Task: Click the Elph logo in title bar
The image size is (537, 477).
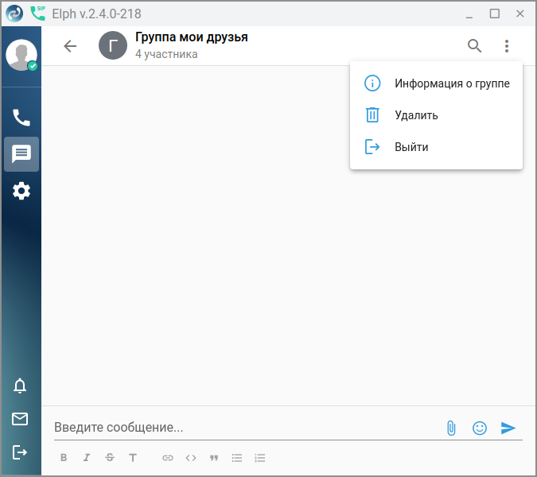Action: click(x=14, y=14)
